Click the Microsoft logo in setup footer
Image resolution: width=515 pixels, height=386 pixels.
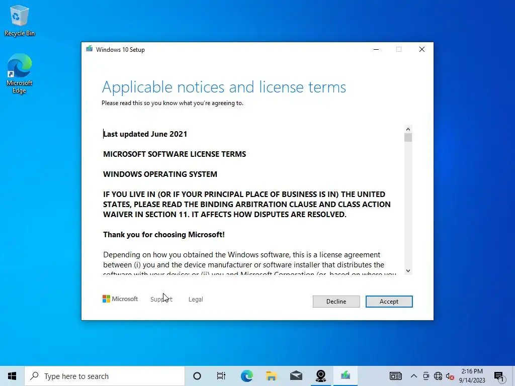point(120,299)
